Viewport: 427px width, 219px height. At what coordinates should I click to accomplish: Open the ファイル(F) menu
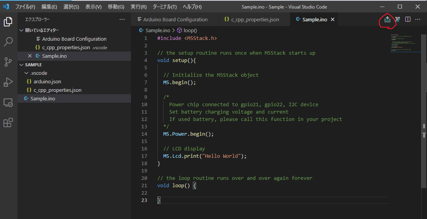point(25,7)
